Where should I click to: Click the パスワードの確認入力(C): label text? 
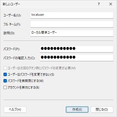coord(19,58)
